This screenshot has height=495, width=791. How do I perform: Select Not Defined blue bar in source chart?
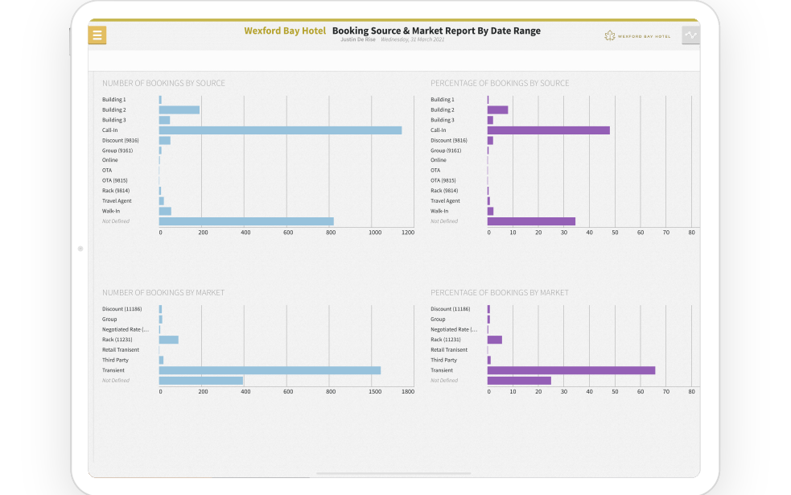tap(246, 221)
